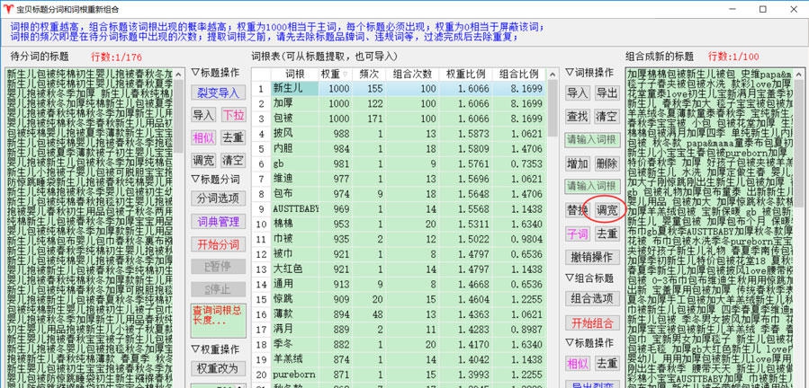Click the 删除 button

tap(607, 163)
